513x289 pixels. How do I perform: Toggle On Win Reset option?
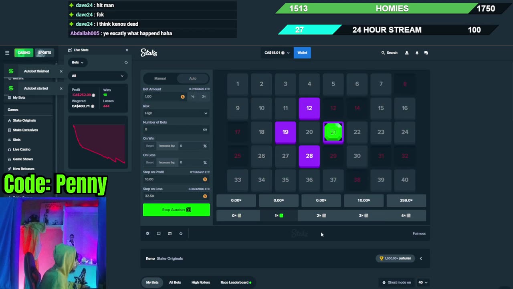[x=150, y=146]
